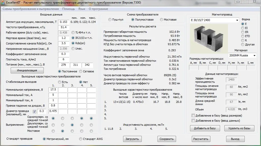Click output 1 wire diameter field 0.475
The width and height of the screenshot is (261, 146).
coord(53,111)
